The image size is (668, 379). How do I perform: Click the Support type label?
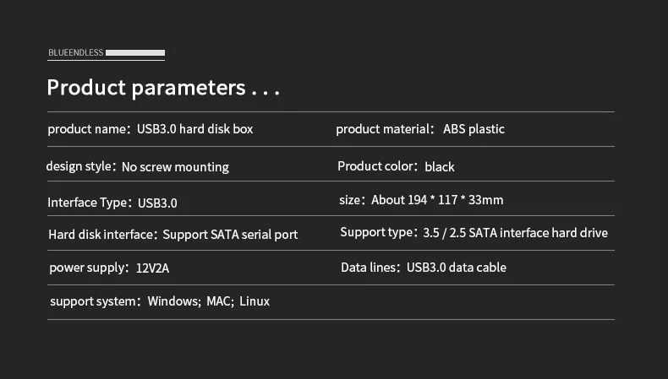click(378, 232)
